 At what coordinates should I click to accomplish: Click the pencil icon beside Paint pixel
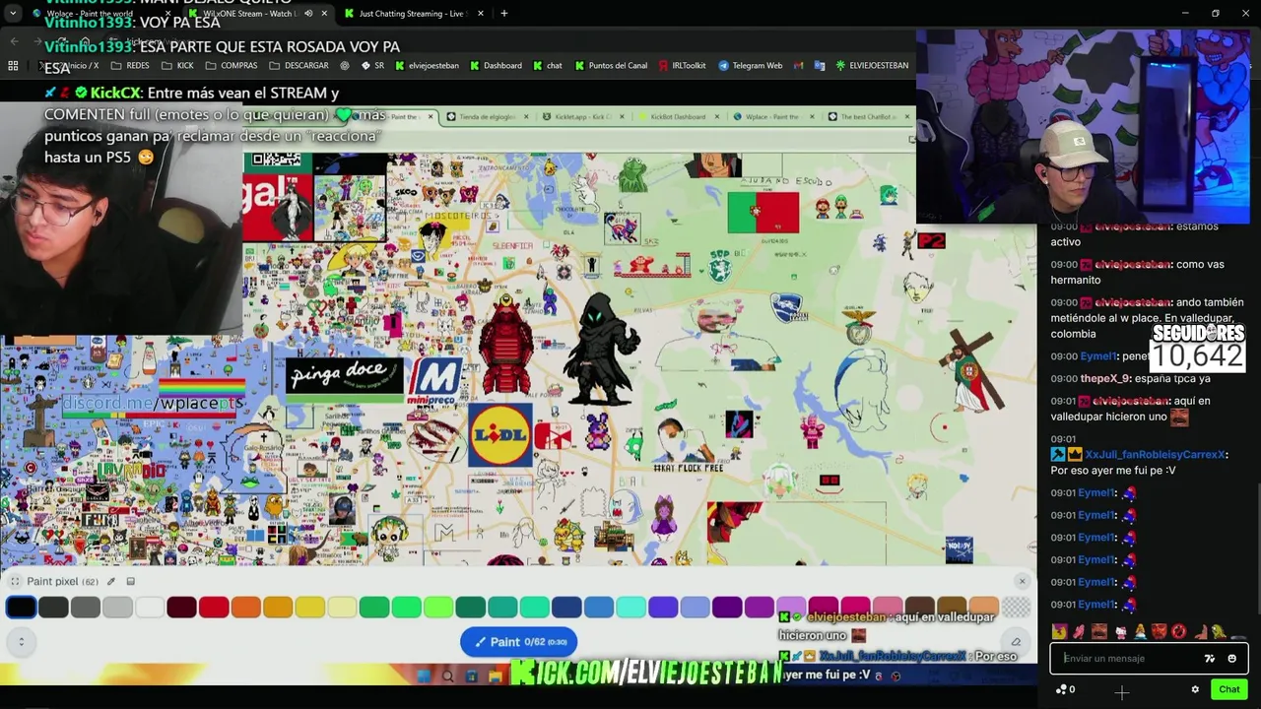click(110, 582)
